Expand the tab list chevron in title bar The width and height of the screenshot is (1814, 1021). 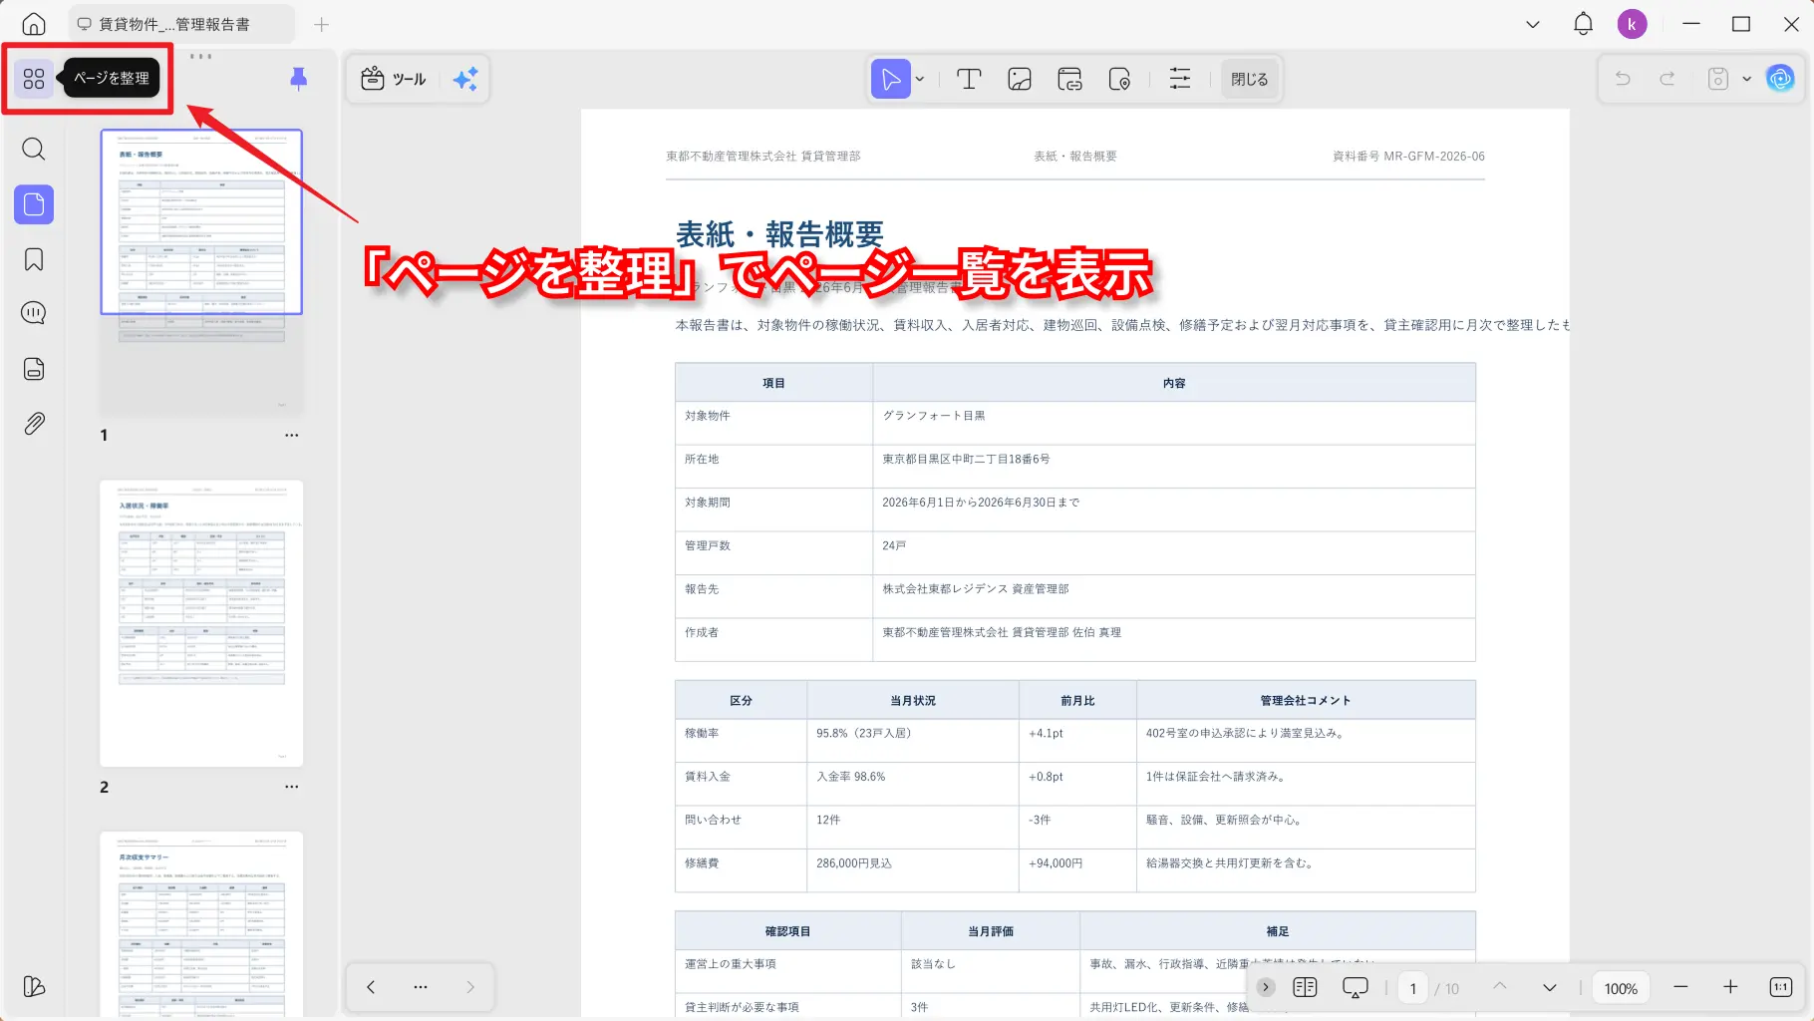[1533, 24]
